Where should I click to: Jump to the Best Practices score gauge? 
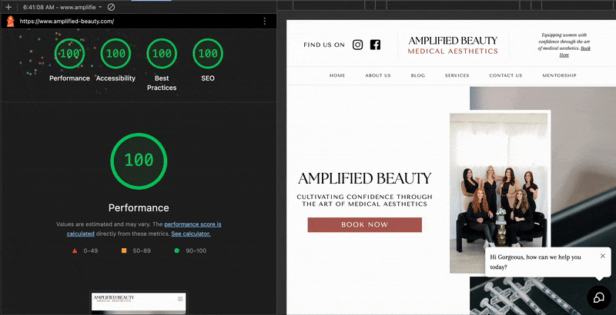(x=162, y=54)
